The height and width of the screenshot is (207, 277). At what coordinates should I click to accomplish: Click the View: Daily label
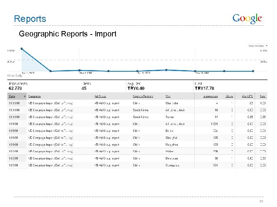[x=15, y=76]
